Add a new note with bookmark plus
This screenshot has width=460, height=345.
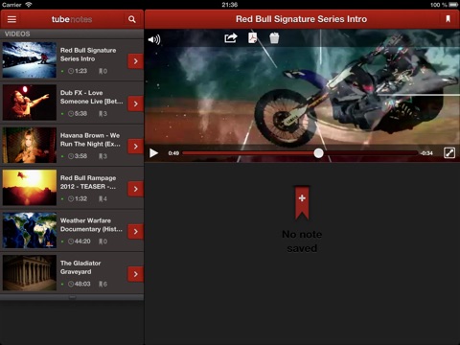click(302, 202)
